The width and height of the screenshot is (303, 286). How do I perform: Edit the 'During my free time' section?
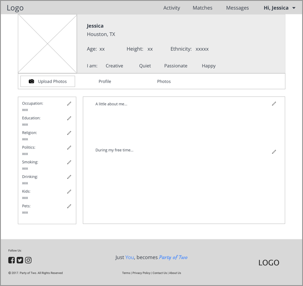(x=274, y=152)
